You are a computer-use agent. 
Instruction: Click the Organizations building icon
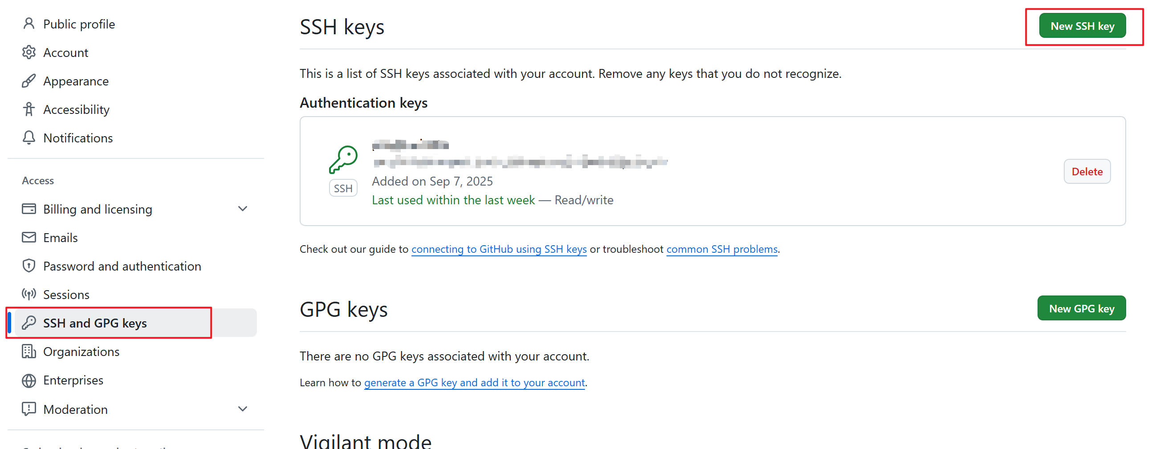coord(28,351)
